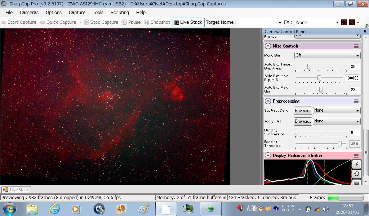Click the Start Capture toolbar button
Image resolution: width=369 pixels, height=216 pixels.
click(x=19, y=22)
